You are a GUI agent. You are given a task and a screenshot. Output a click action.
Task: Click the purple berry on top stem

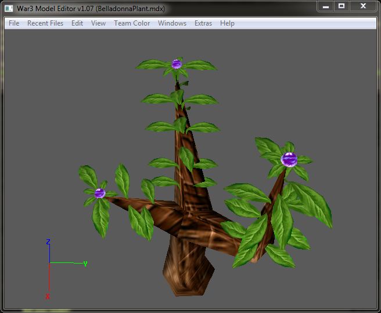coord(177,64)
